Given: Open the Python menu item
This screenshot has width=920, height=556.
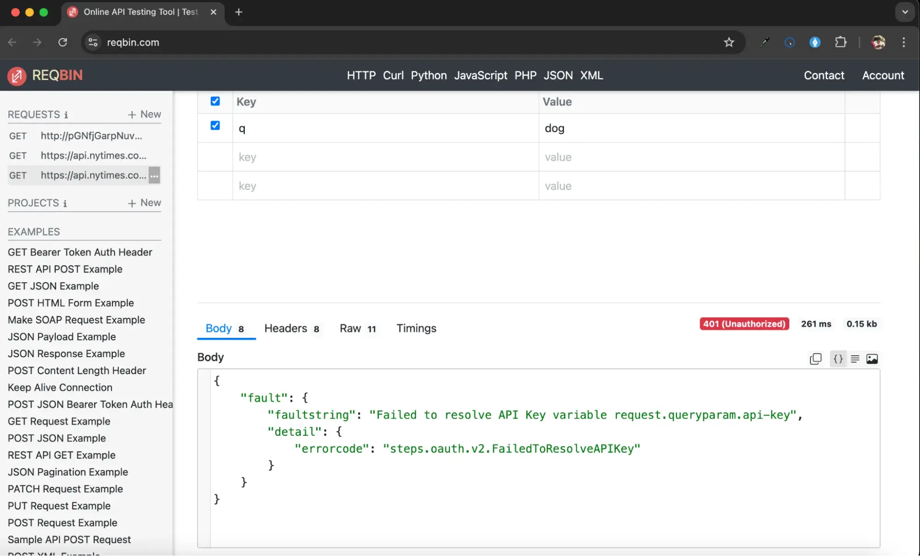Looking at the screenshot, I should pos(429,75).
